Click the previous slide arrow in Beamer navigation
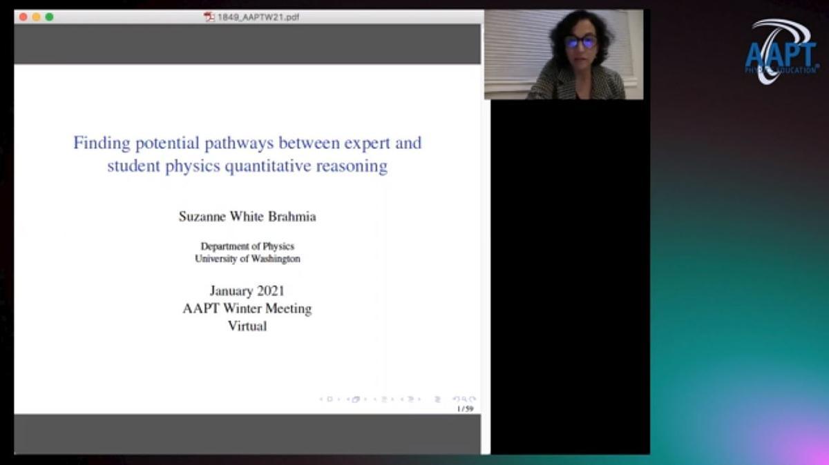Screen dimensions: 829x465 pos(321,399)
